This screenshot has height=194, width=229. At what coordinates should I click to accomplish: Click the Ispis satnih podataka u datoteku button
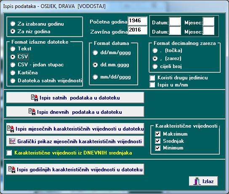tap(75, 97)
